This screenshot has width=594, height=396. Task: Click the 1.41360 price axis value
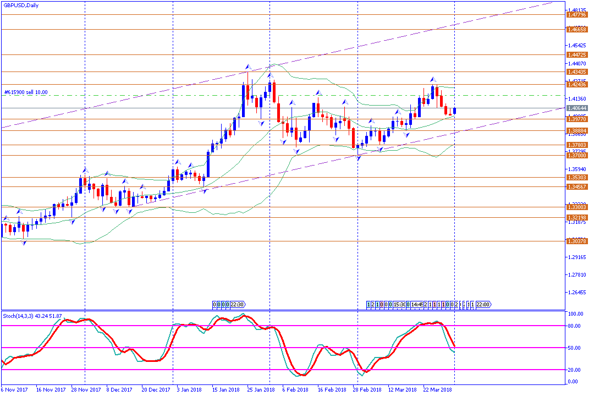click(x=577, y=99)
